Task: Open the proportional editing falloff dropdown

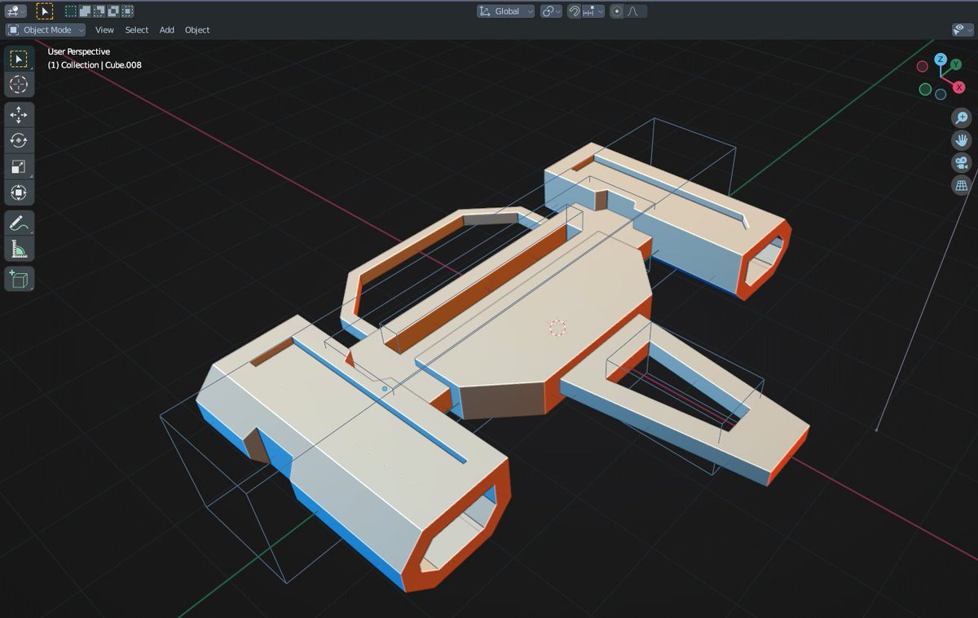Action: (x=636, y=11)
